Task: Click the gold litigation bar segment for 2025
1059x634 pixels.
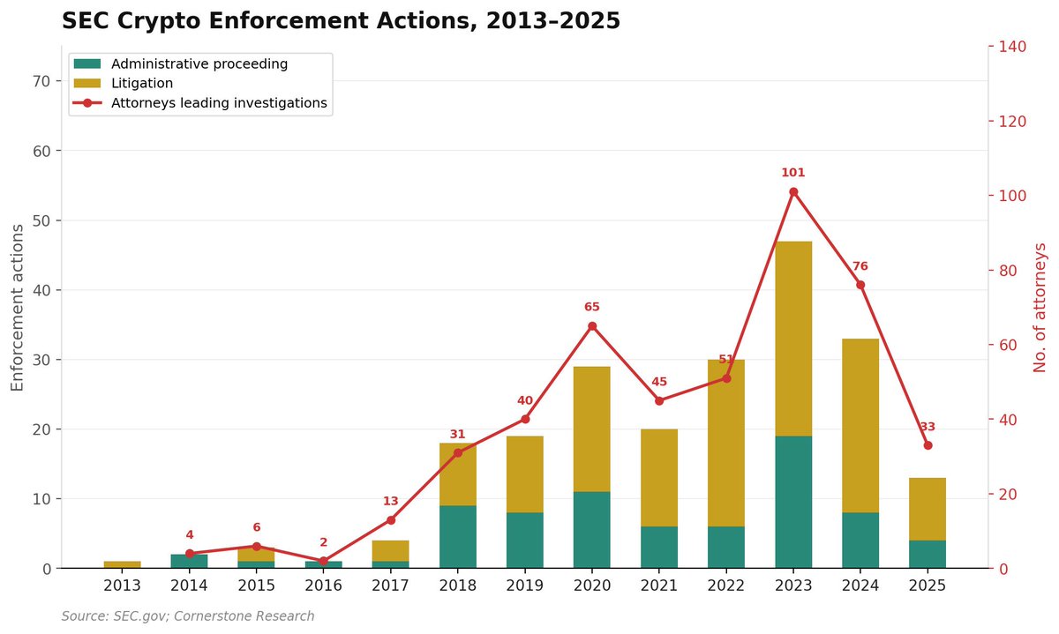Action: point(928,510)
